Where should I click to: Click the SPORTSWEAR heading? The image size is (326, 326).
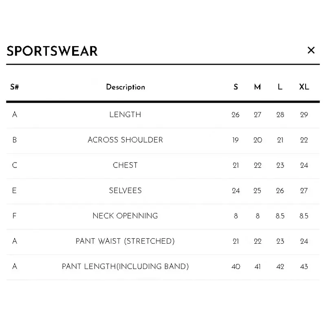click(52, 51)
